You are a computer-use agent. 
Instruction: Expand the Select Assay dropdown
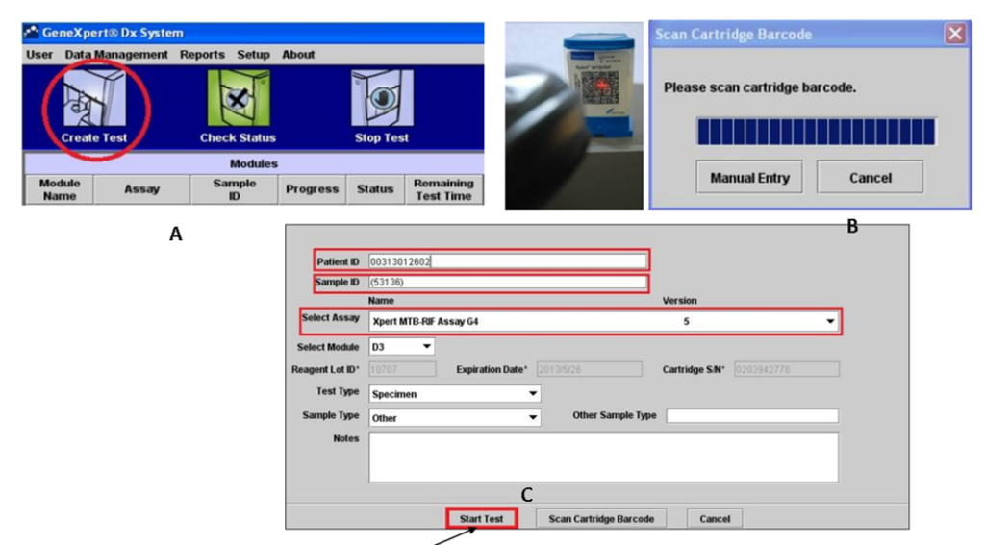pyautogui.click(x=830, y=321)
